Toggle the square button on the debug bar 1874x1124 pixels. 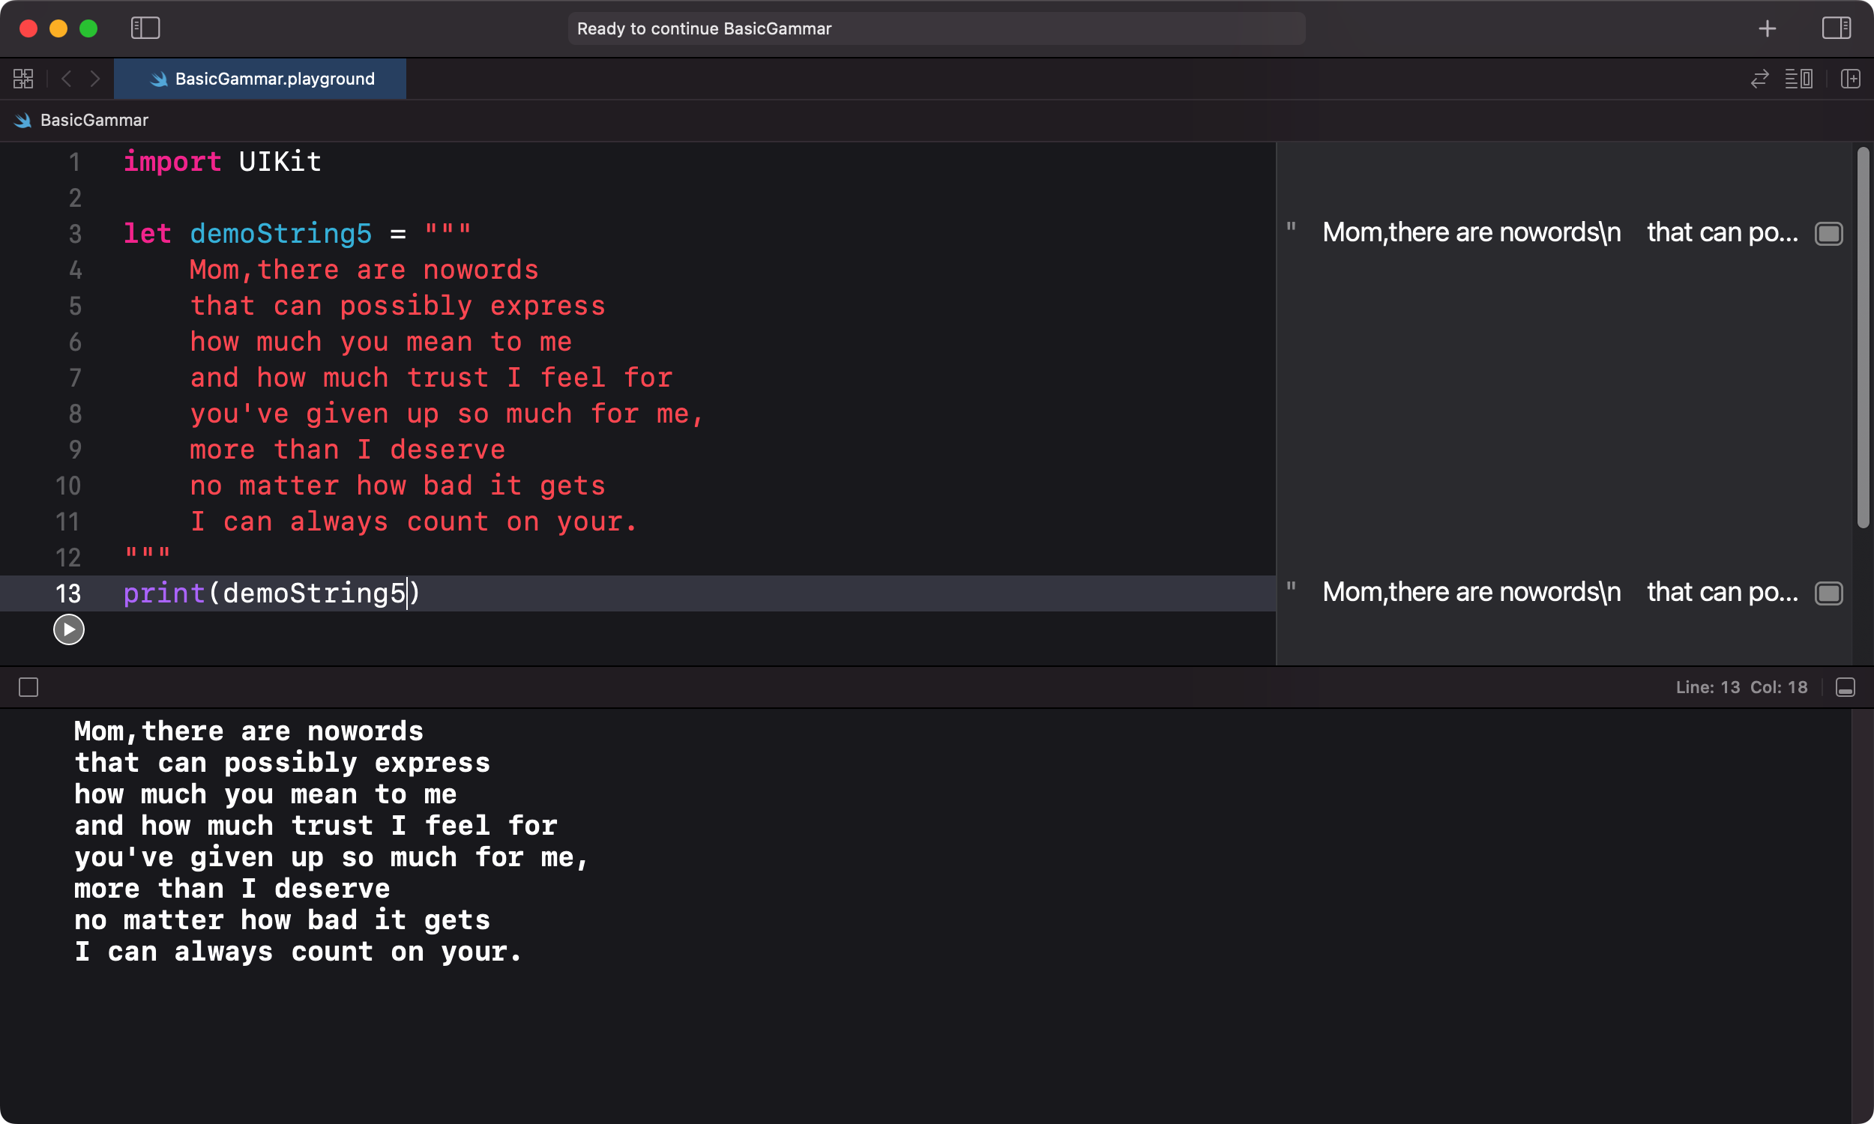pos(28,687)
